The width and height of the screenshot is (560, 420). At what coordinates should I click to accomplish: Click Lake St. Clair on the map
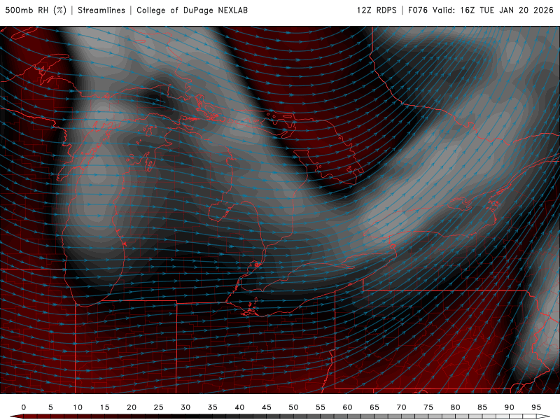click(x=252, y=269)
